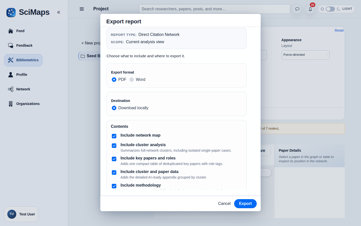Uncheck Include network map
The width and height of the screenshot is (361, 226).
pyautogui.click(x=114, y=136)
